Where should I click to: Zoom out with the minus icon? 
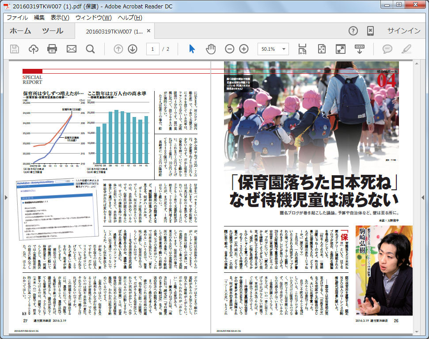pyautogui.click(x=230, y=49)
